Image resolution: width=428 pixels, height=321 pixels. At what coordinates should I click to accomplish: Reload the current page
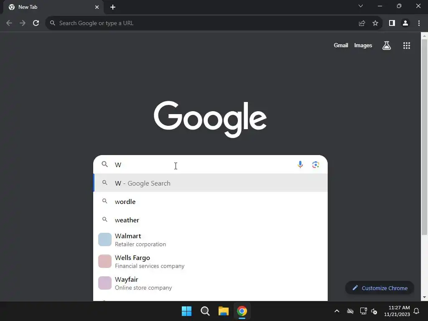(x=36, y=23)
